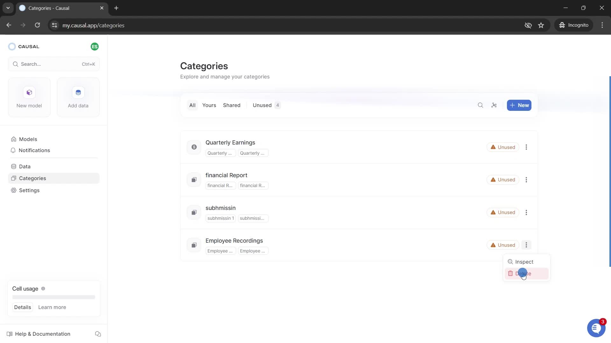This screenshot has height=343, width=611.
Task: Toggle the Unused status on subhmissin row
Action: 503,212
